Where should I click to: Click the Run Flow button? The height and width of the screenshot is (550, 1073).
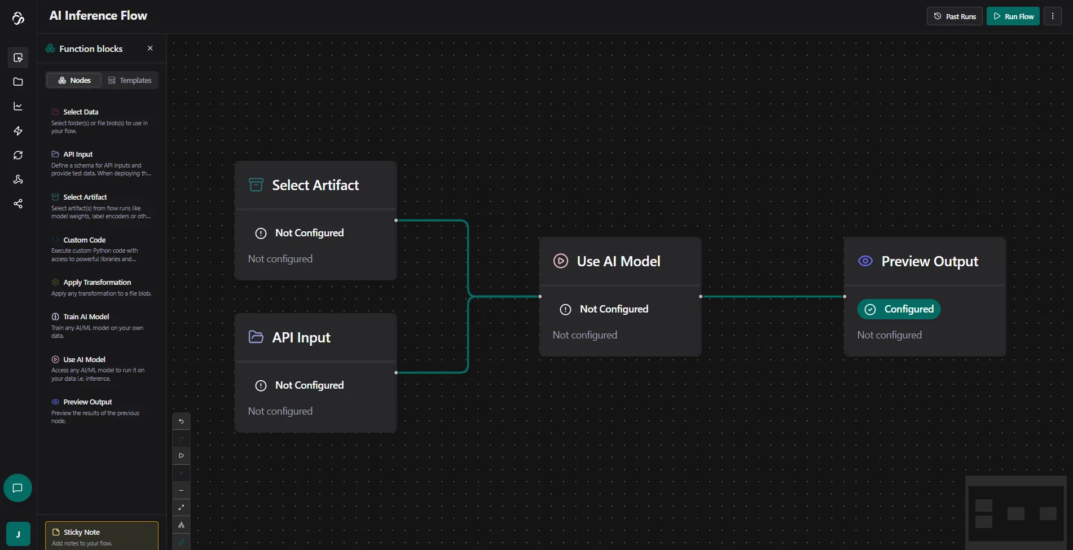pos(1013,16)
